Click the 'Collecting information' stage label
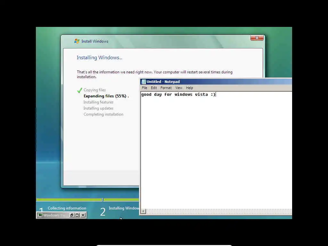328x246 pixels. [x=67, y=208]
